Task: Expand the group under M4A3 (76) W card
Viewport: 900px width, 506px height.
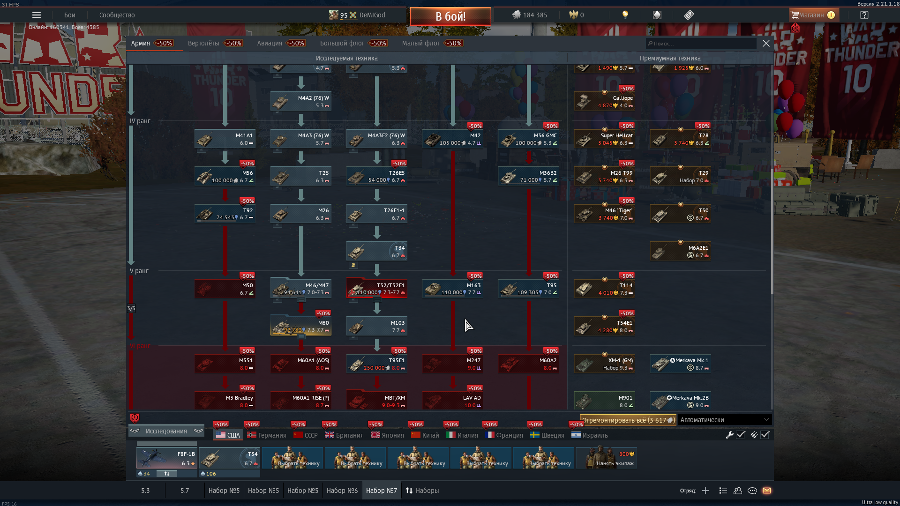Action: tap(277, 150)
